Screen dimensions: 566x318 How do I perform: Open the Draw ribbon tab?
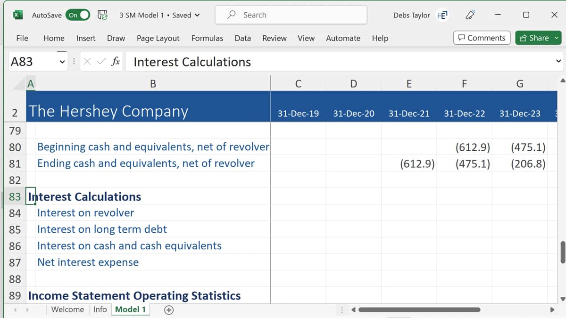click(x=116, y=38)
